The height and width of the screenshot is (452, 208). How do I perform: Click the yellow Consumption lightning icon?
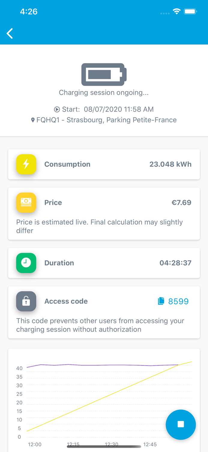[x=26, y=164]
